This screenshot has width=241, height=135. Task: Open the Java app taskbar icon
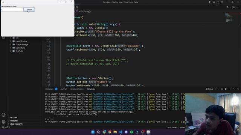tap(148, 132)
